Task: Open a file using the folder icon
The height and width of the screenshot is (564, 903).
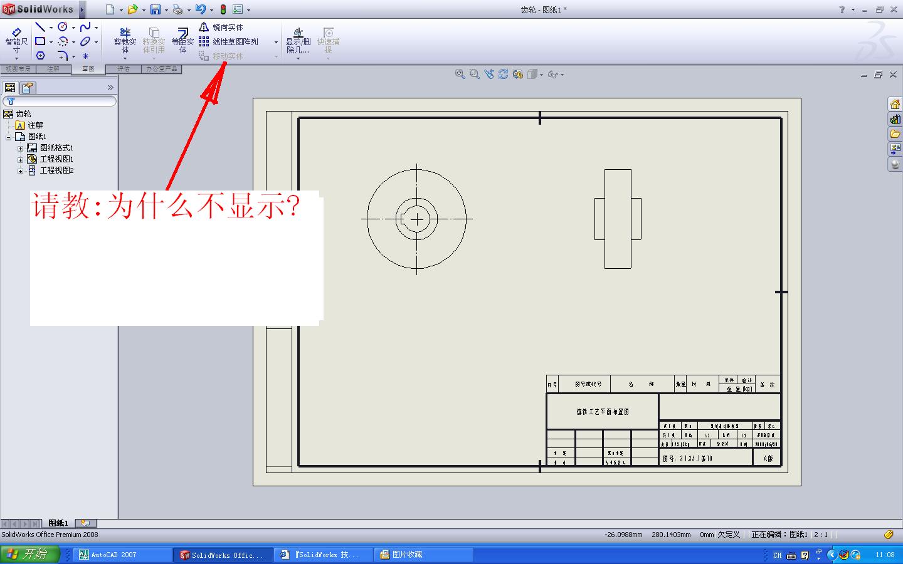Action: point(132,9)
